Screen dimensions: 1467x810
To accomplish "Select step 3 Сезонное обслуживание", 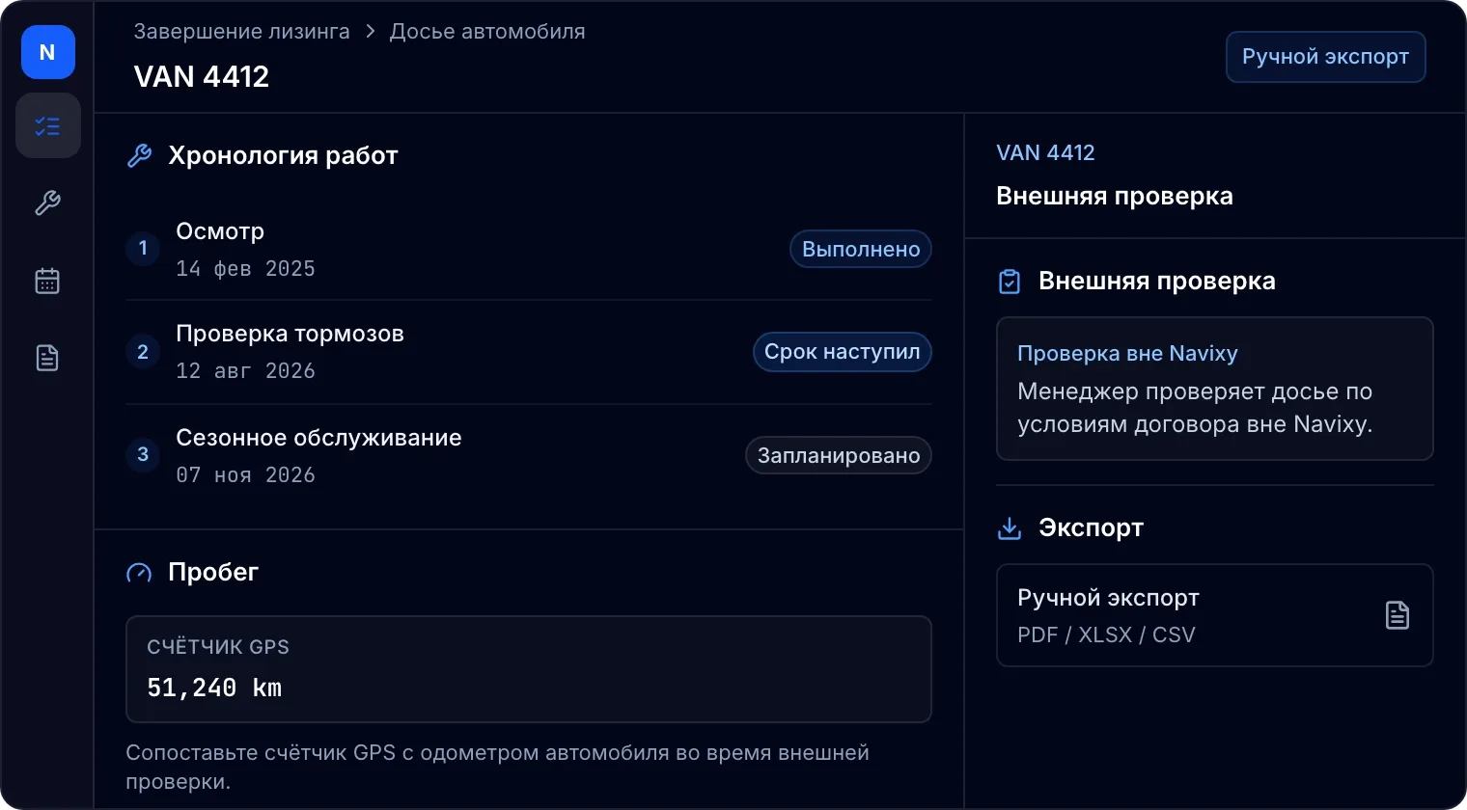I will pyautogui.click(x=529, y=455).
